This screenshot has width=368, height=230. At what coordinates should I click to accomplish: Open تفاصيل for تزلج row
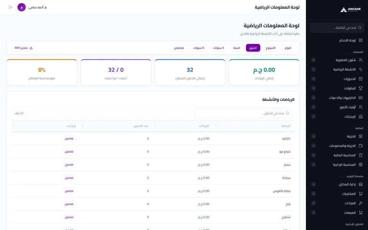[69, 204]
